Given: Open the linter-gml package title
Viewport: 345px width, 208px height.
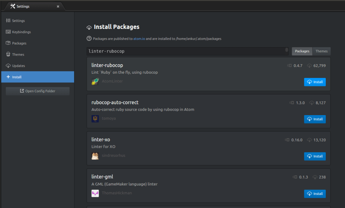Looking at the screenshot, I should coord(102,177).
